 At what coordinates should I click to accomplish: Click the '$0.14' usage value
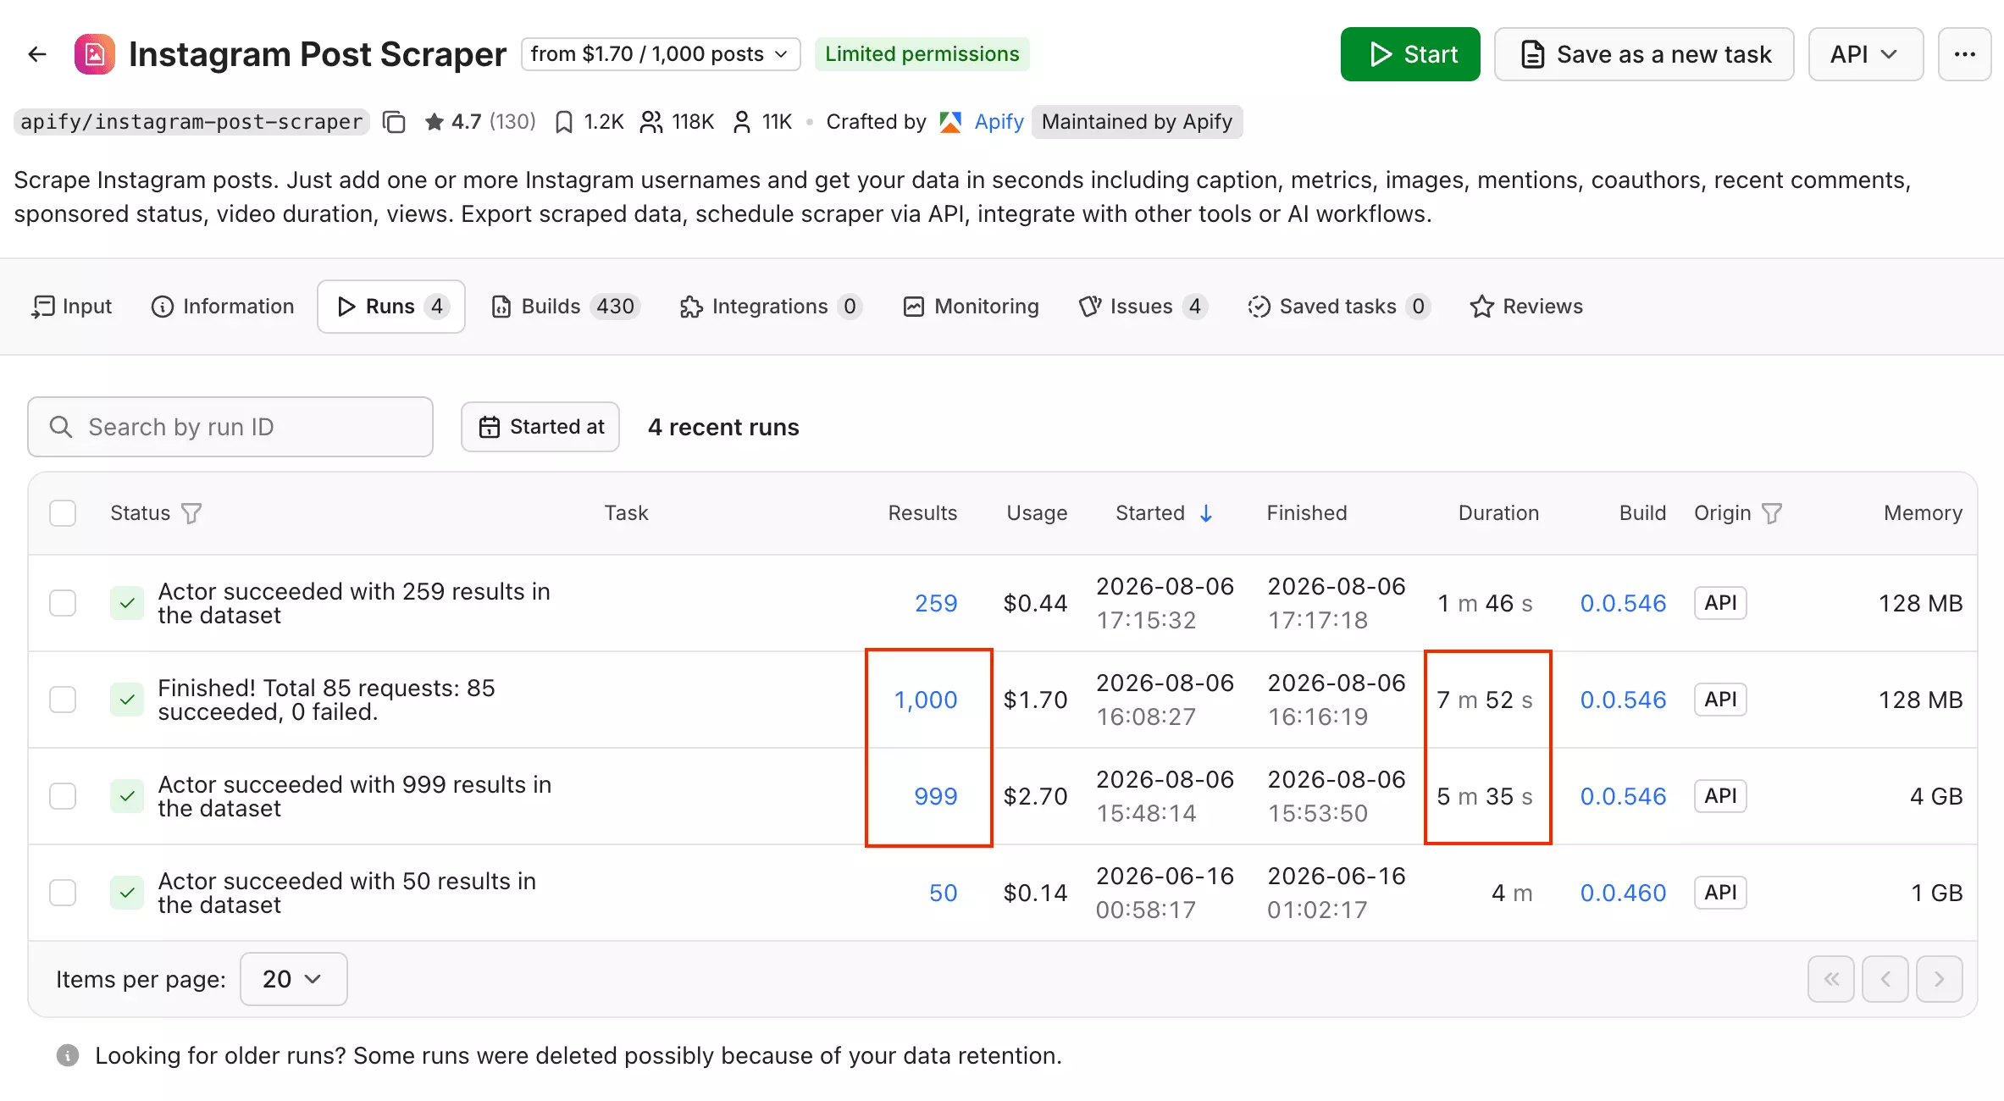coord(1035,893)
